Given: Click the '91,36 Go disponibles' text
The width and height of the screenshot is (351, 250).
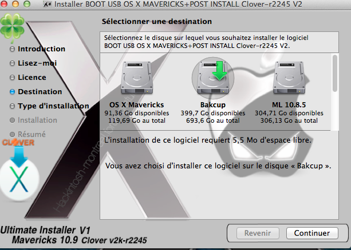Looking at the screenshot, I should pos(137,113).
